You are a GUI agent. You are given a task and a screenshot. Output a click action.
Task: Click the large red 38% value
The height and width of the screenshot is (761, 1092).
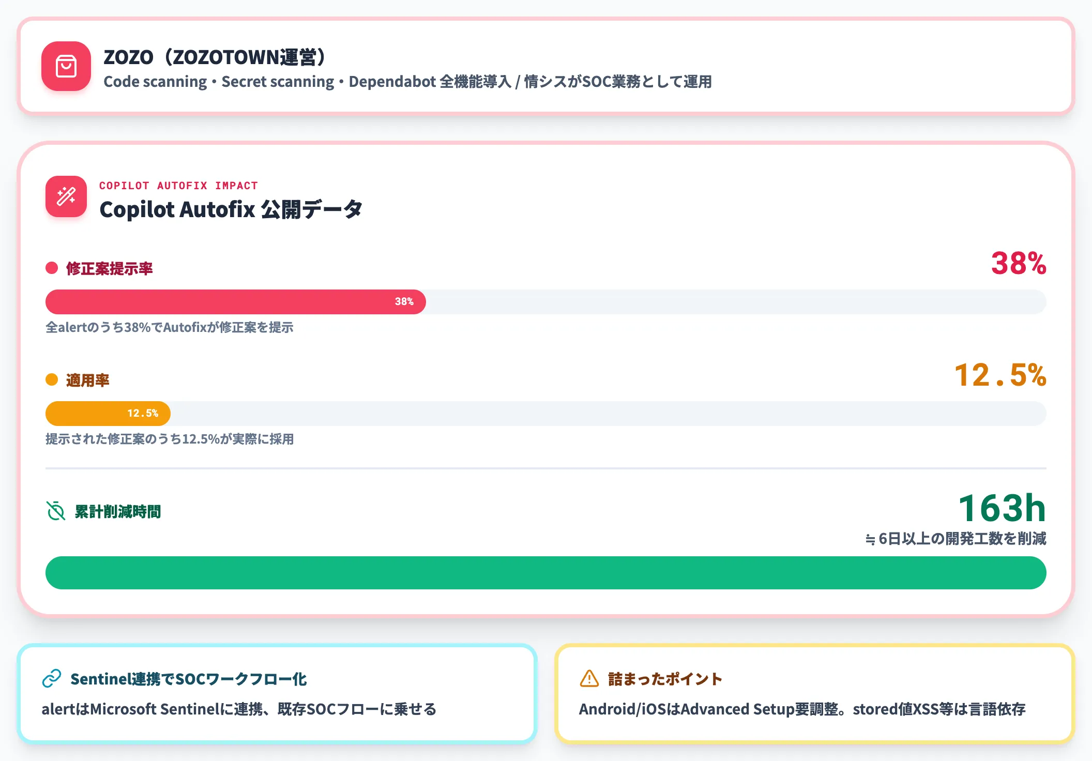1019,263
